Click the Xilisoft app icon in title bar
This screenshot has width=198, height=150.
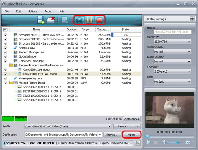4,4
